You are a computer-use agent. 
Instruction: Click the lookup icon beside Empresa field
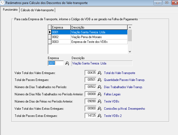tap(67, 63)
